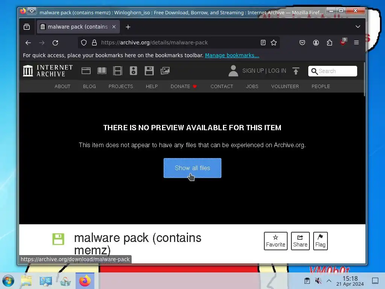Screen dimensions: 385x289
Task: Open file explorer from taskbar
Action: (x=26, y=281)
